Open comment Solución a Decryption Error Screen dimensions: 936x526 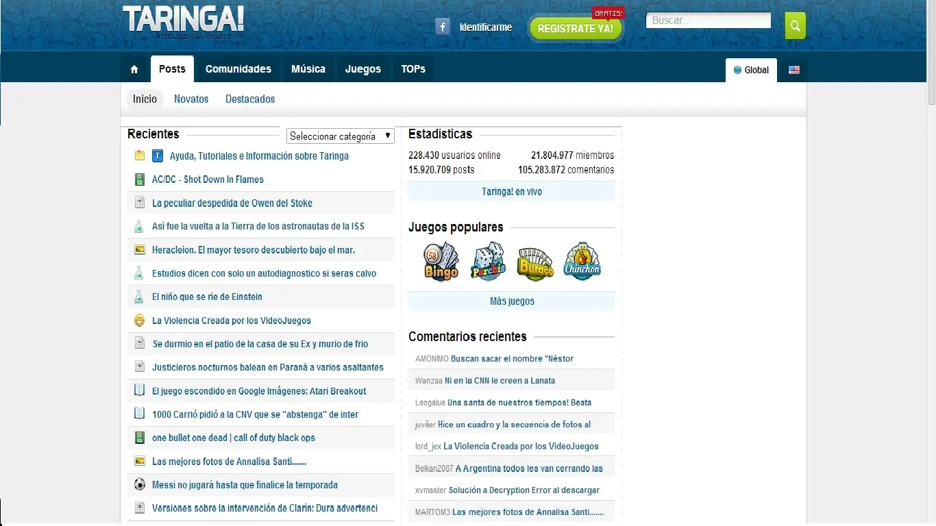524,490
